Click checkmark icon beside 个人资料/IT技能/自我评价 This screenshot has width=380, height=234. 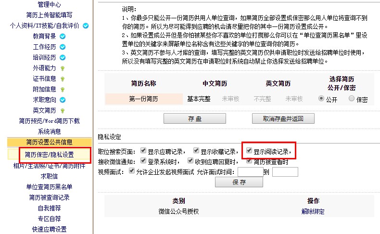[x=86, y=26]
